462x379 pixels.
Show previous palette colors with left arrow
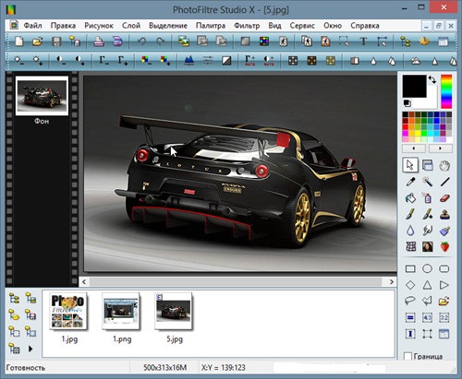click(414, 148)
